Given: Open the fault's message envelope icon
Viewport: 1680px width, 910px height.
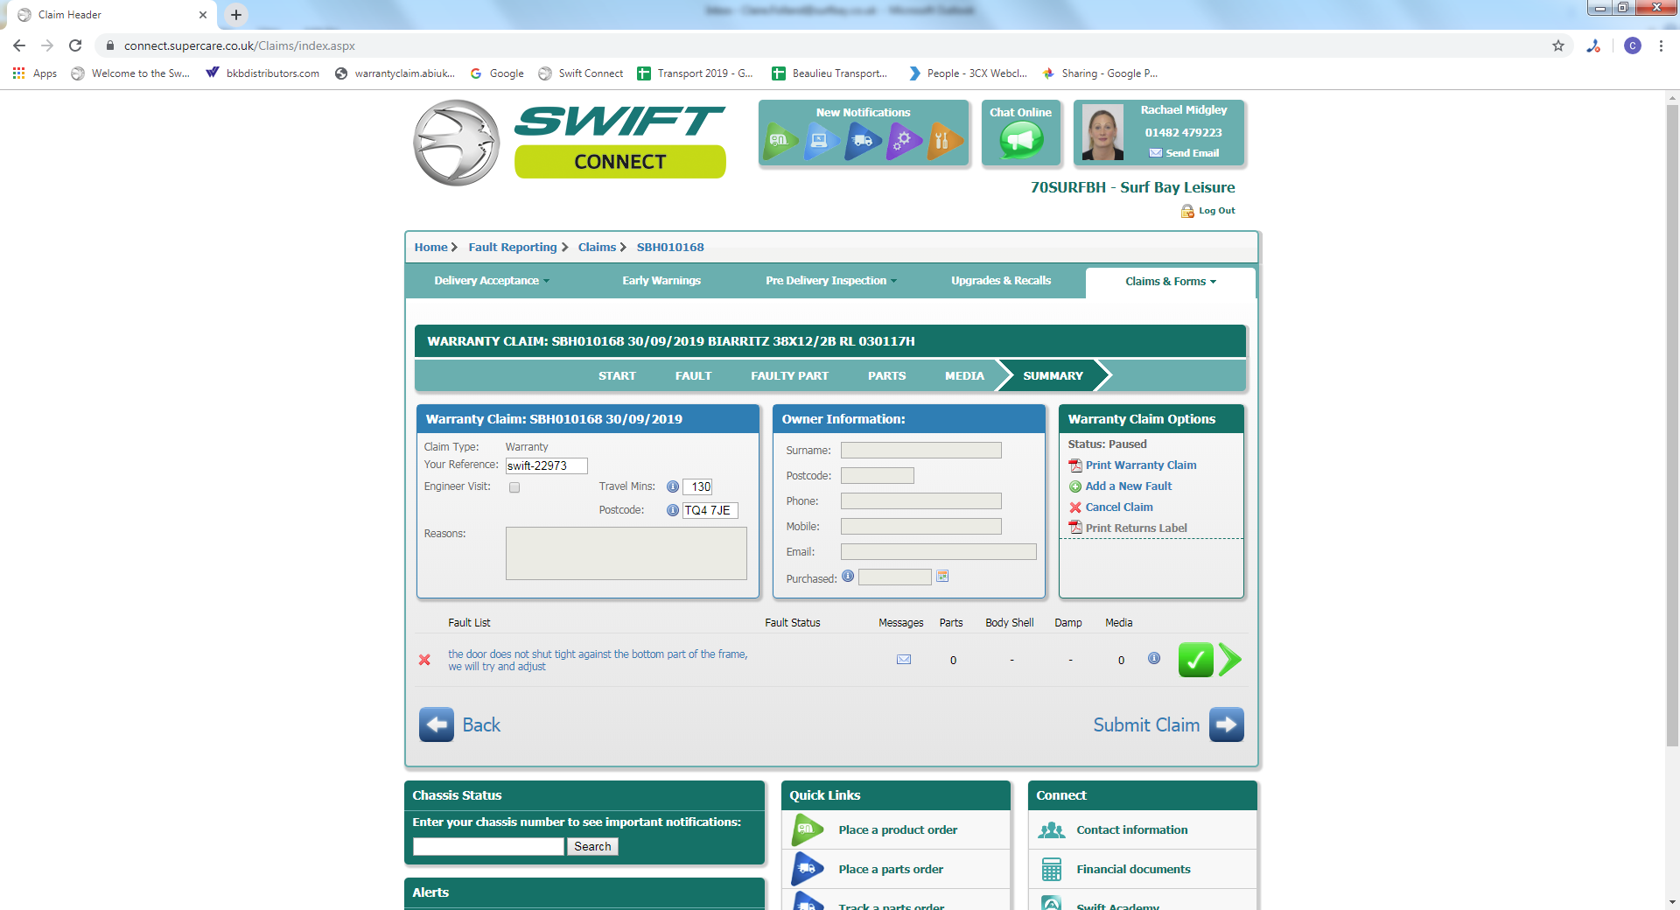Looking at the screenshot, I should pos(904,660).
